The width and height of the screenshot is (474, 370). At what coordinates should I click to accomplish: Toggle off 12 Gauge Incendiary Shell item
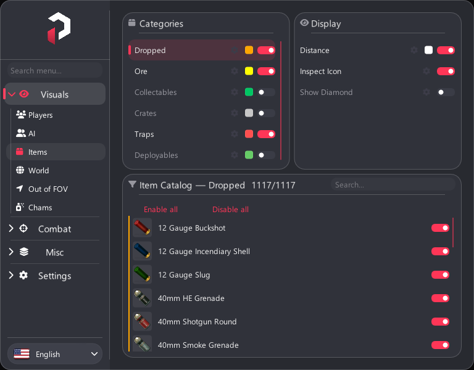tap(440, 252)
